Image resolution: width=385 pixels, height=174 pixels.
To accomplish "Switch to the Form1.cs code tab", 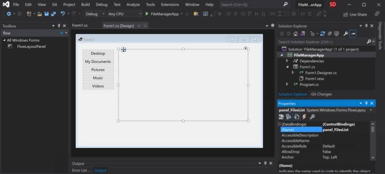I will (80, 26).
